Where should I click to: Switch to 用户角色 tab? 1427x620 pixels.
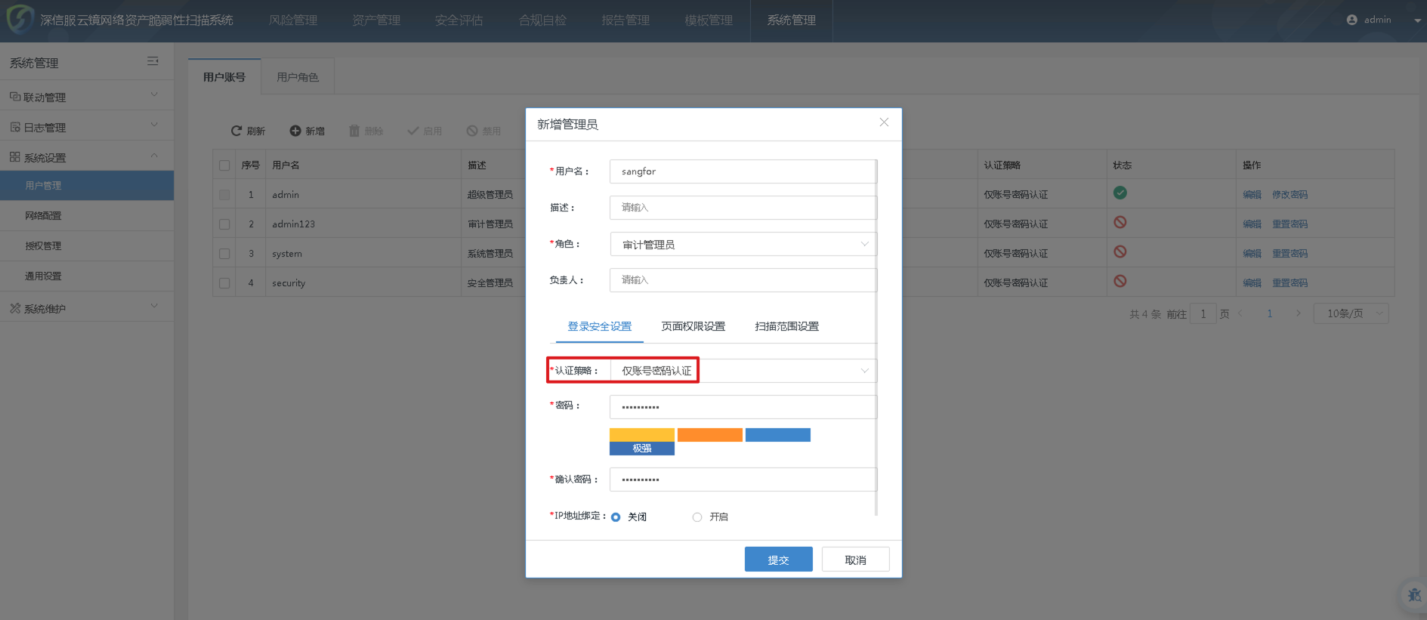point(298,77)
